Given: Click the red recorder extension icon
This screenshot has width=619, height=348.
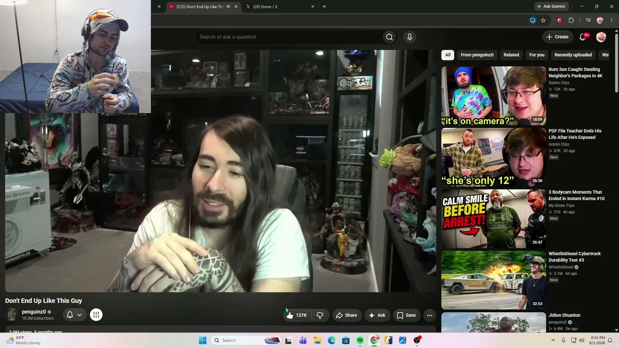Looking at the screenshot, I should (x=559, y=20).
